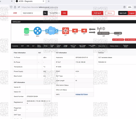Open the OLT tab in the navigation bar
This screenshot has height=119, width=136.
pyautogui.click(x=33, y=46)
